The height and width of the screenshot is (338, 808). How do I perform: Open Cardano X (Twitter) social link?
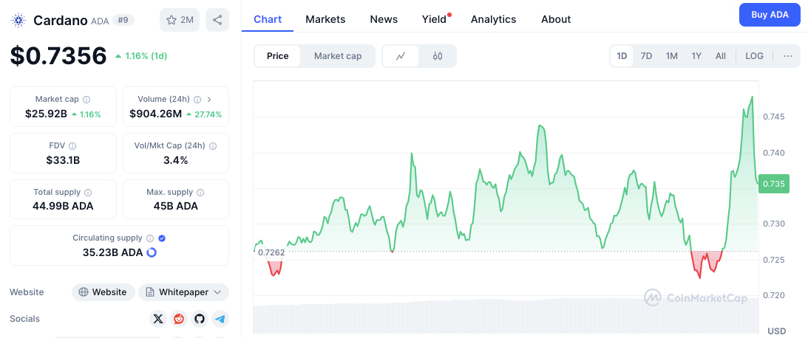158,319
